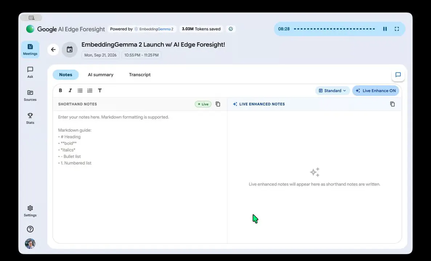Image resolution: width=431 pixels, height=261 pixels.
Task: Open the Stats trophy section
Action: 30,119
